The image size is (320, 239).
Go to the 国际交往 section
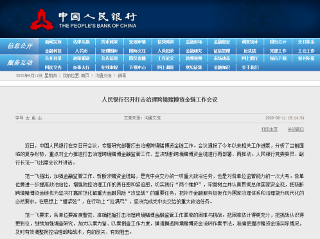tap(138, 51)
